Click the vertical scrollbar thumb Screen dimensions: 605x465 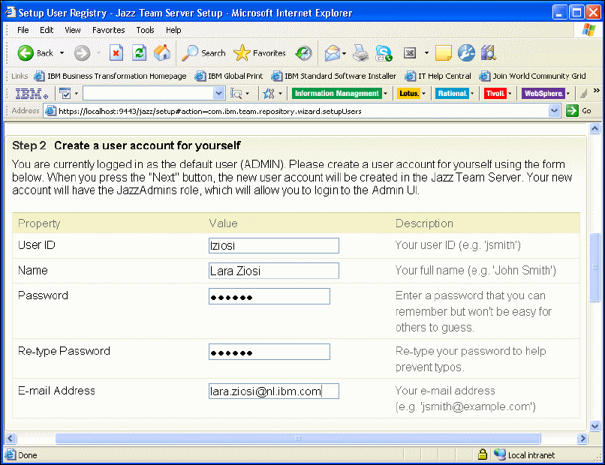[x=595, y=267]
